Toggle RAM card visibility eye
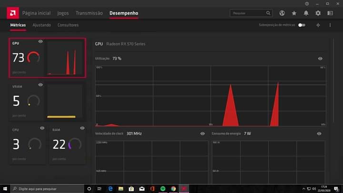The height and width of the screenshot is (193, 343). (x=82, y=128)
